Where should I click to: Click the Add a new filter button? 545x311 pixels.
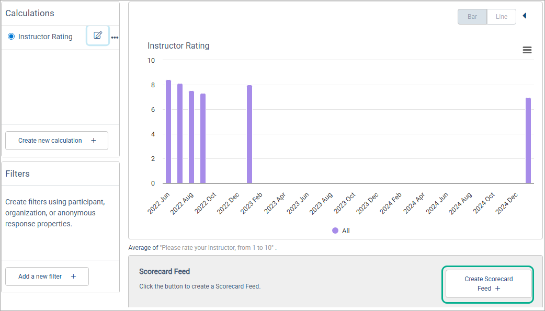47,277
